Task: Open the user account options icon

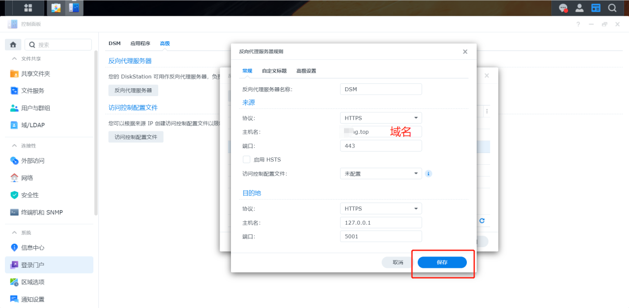Action: (580, 8)
